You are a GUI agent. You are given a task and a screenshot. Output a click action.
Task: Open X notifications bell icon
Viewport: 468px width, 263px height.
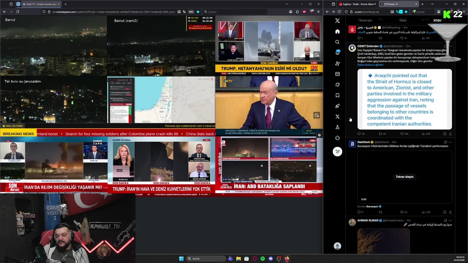coord(337,53)
